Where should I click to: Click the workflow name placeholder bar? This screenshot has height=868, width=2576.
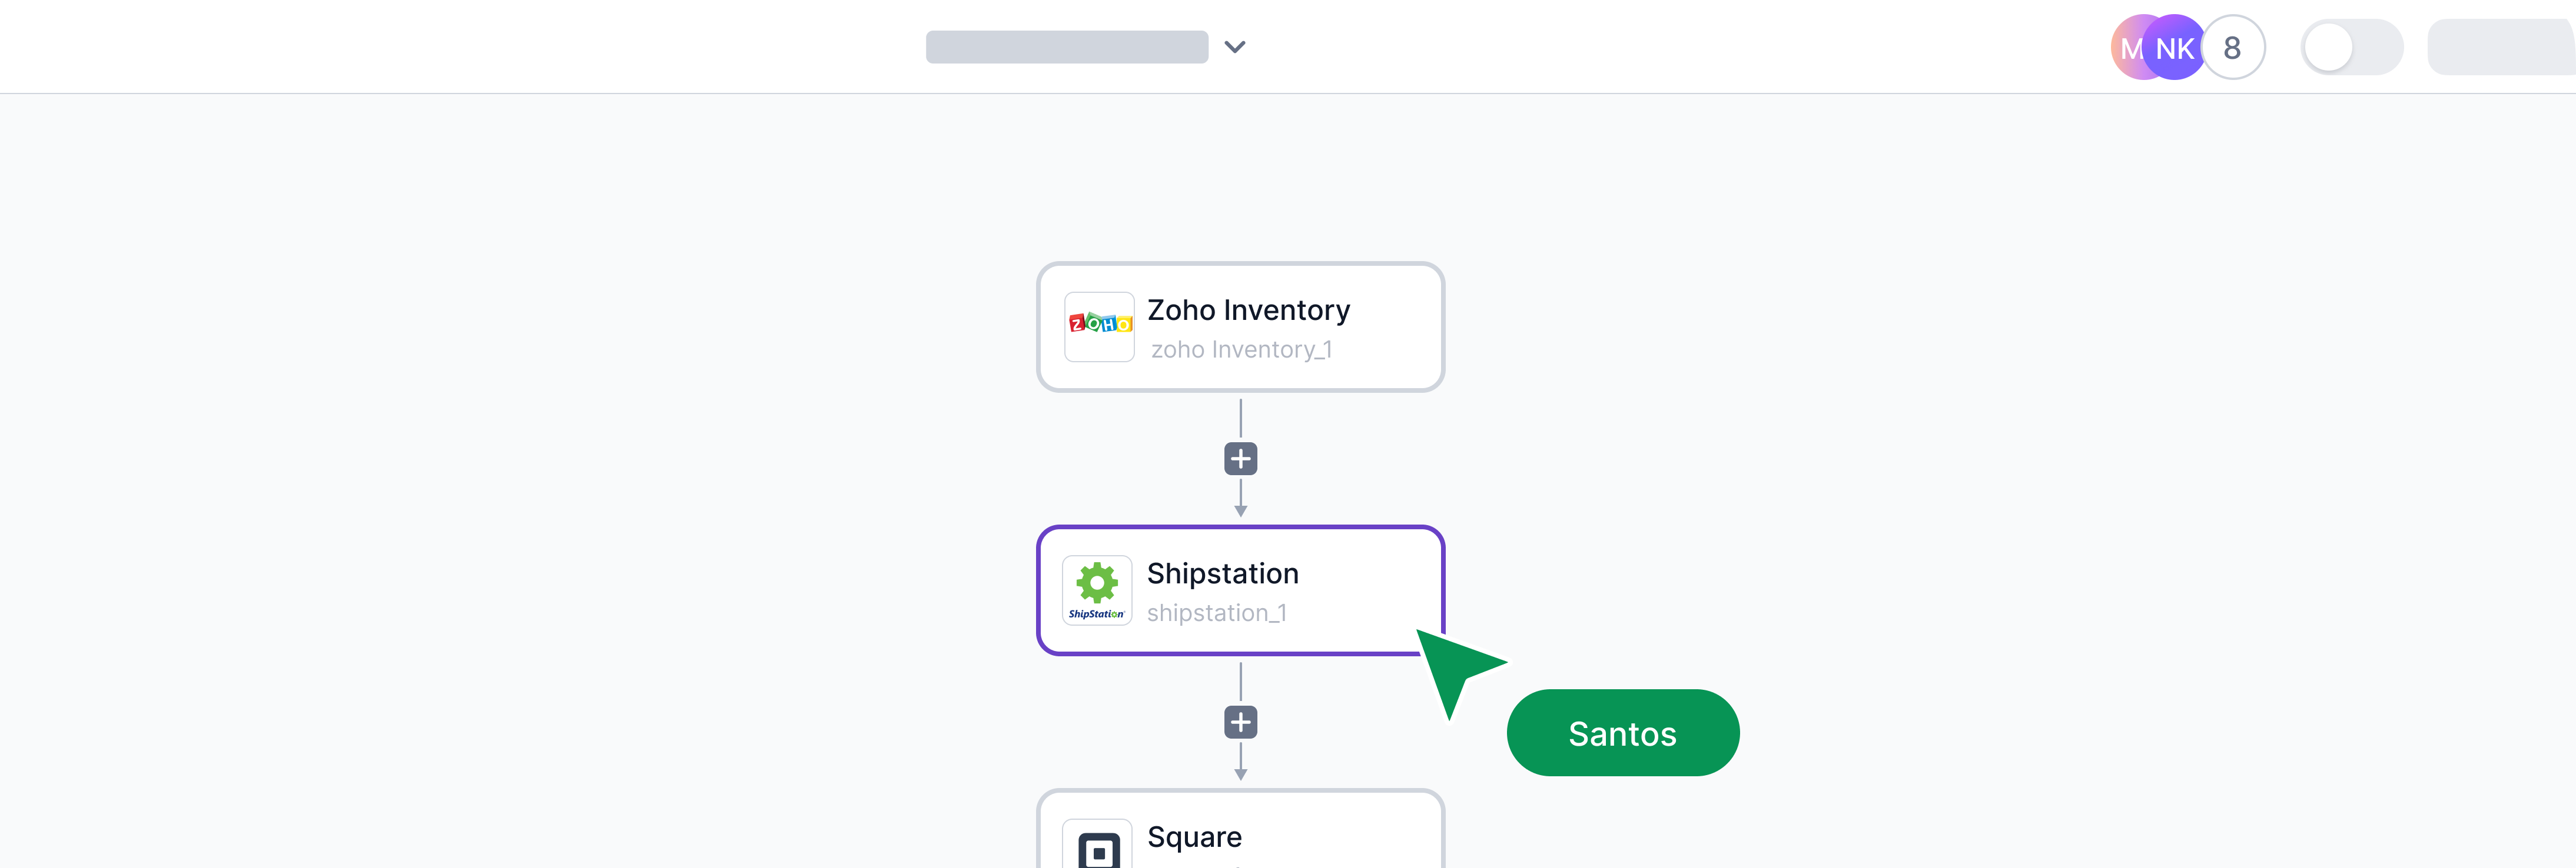click(x=1066, y=47)
